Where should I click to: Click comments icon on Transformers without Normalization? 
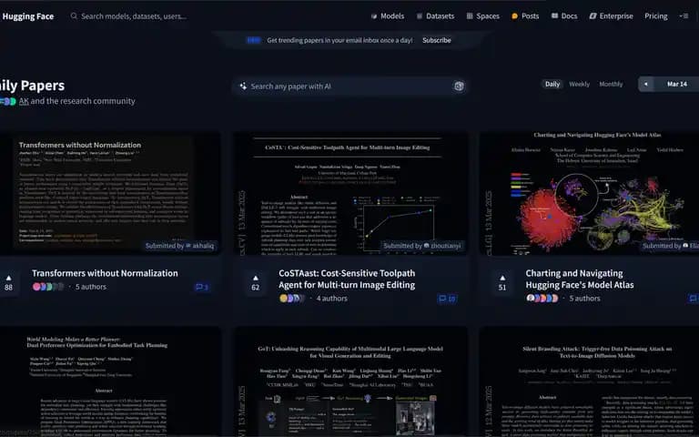(x=202, y=287)
